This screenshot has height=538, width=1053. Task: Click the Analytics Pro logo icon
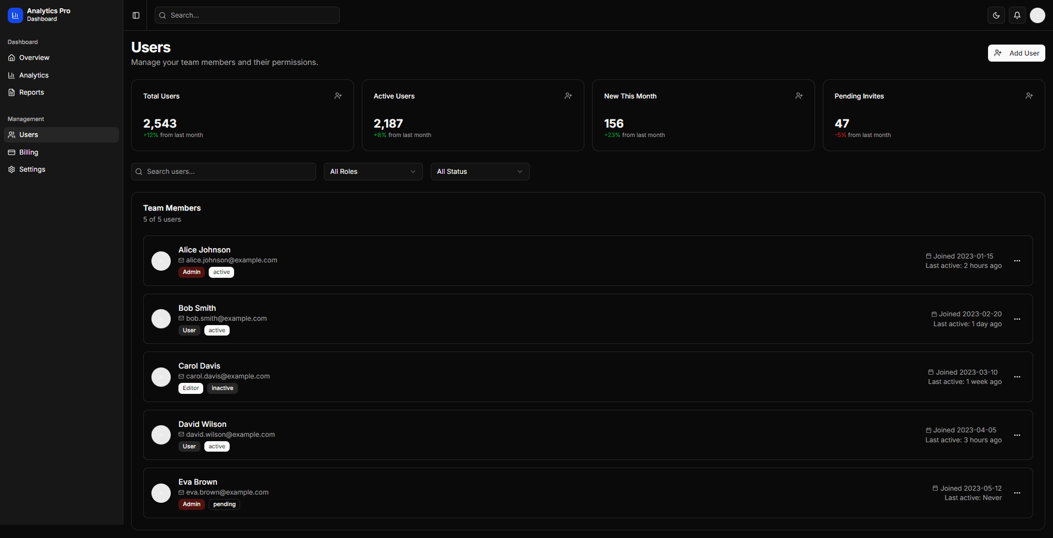[x=15, y=15]
